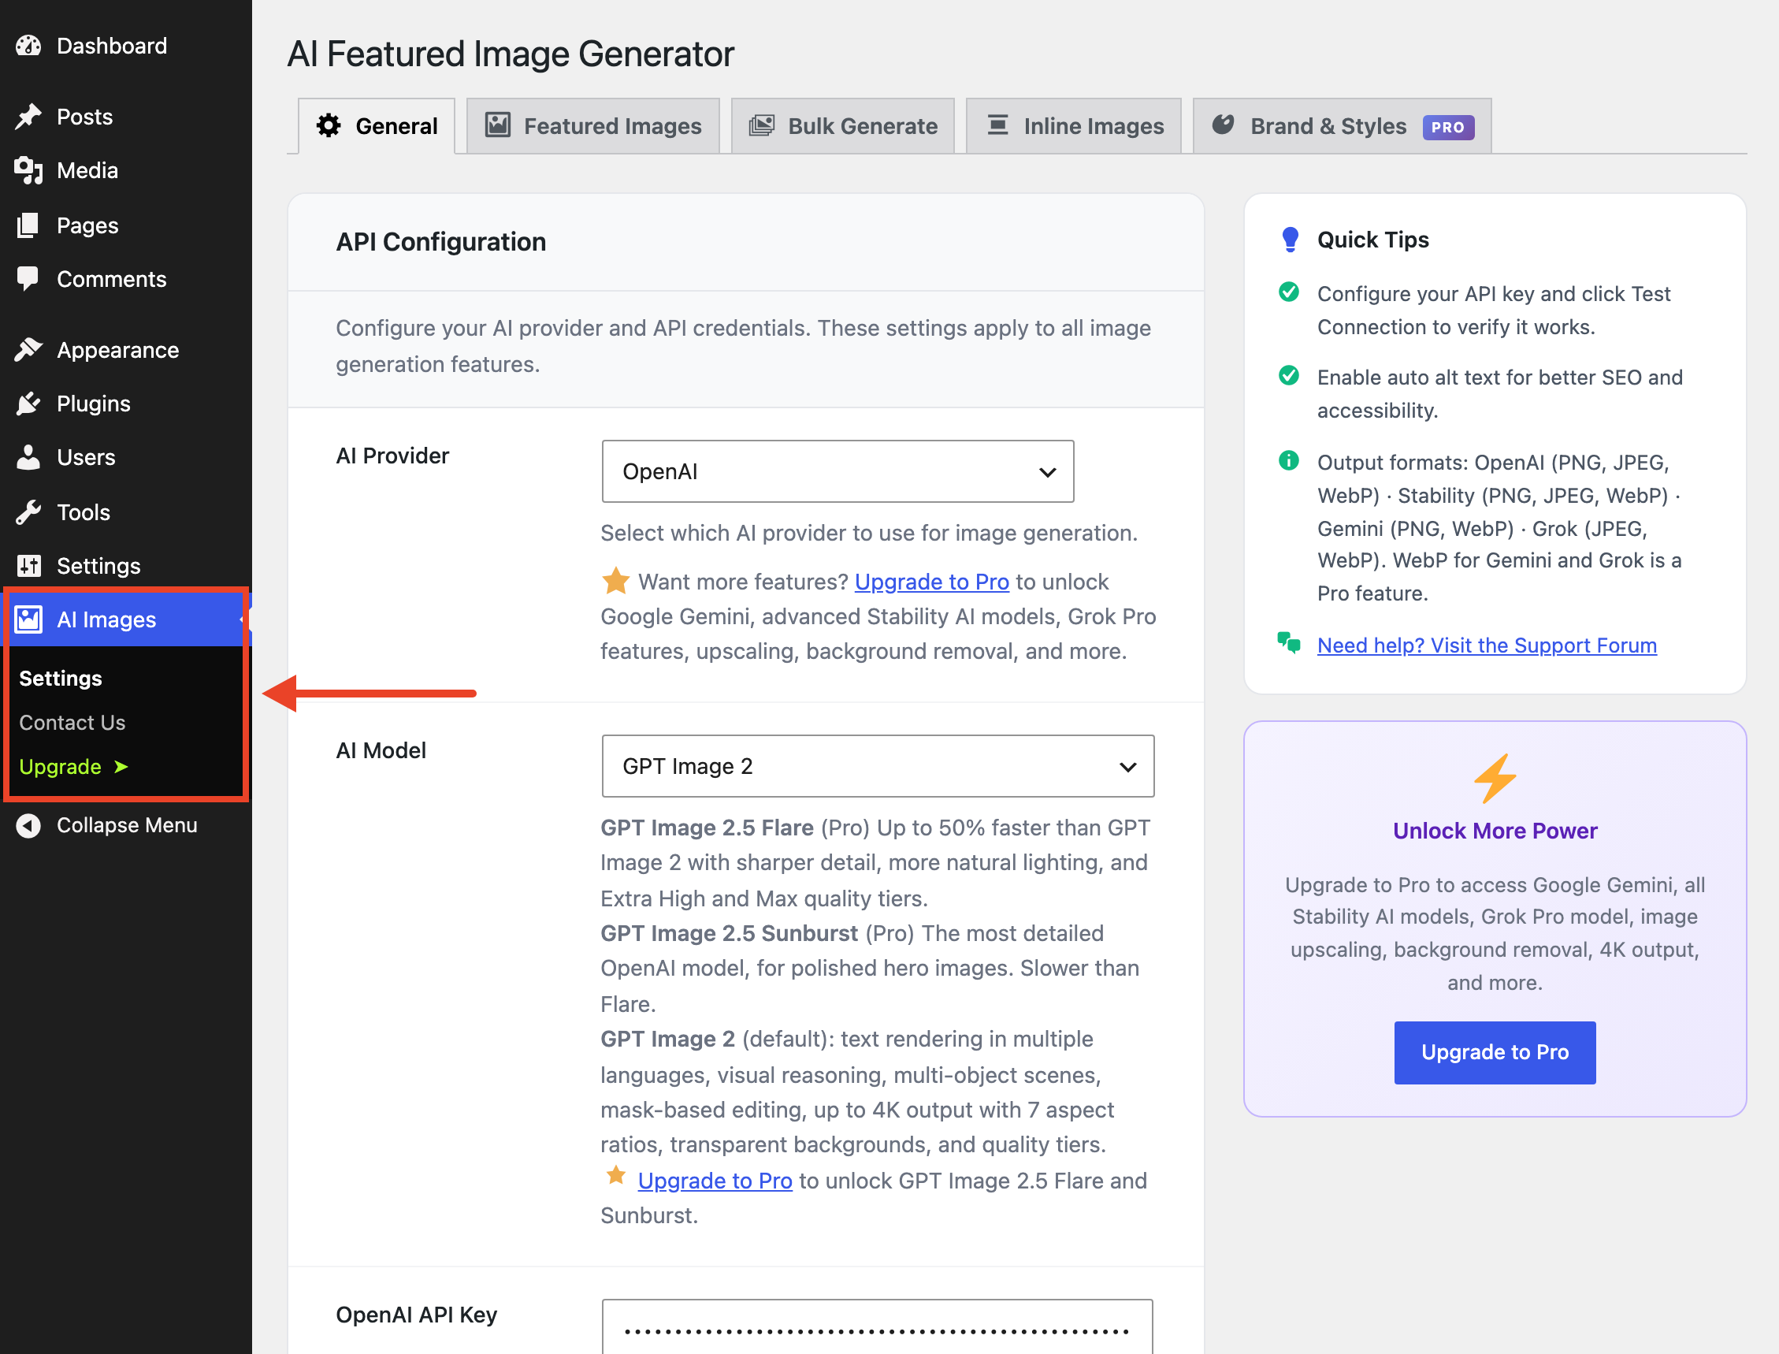
Task: Click the blue Upgrade to Pro button
Action: (1495, 1053)
